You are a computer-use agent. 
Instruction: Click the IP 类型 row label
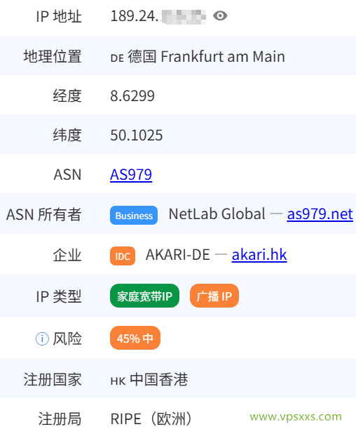tap(59, 296)
